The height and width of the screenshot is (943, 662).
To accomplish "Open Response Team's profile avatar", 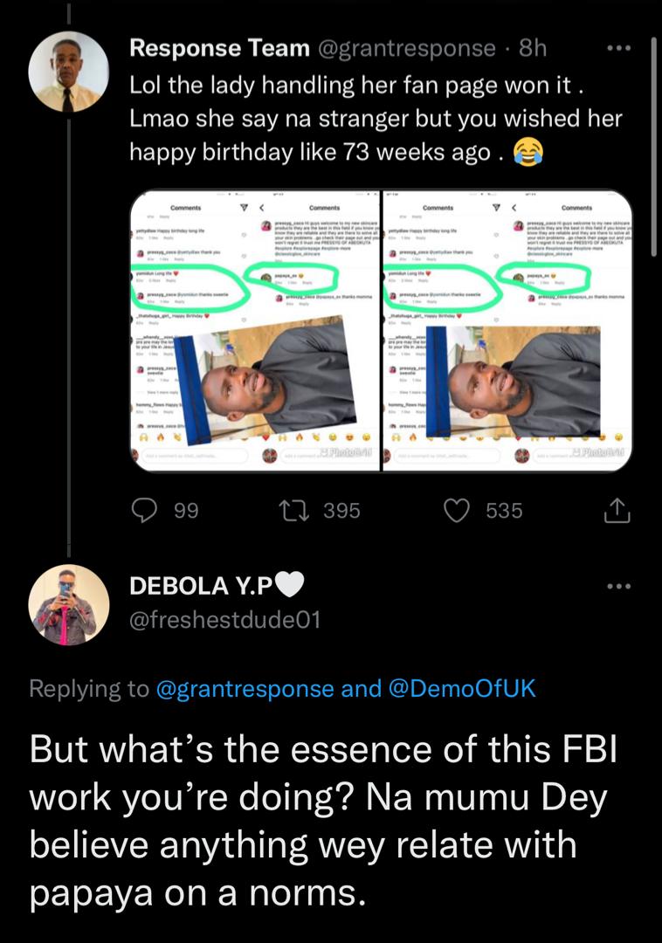I will click(x=69, y=74).
